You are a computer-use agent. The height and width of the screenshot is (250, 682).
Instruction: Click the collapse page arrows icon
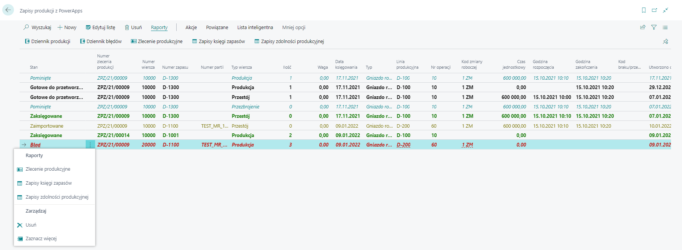(665, 10)
